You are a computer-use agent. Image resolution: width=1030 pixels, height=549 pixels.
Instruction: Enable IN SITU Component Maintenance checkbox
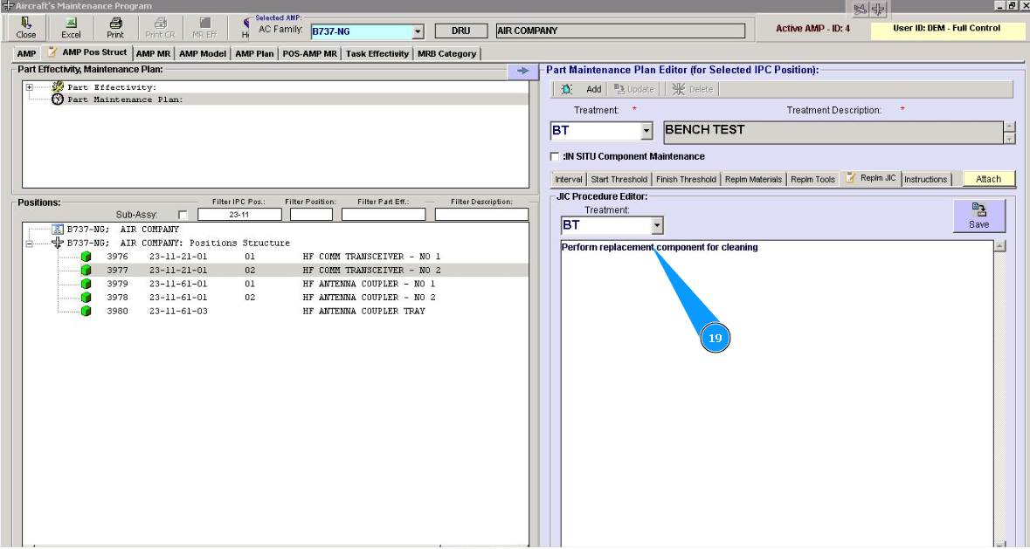(x=555, y=157)
